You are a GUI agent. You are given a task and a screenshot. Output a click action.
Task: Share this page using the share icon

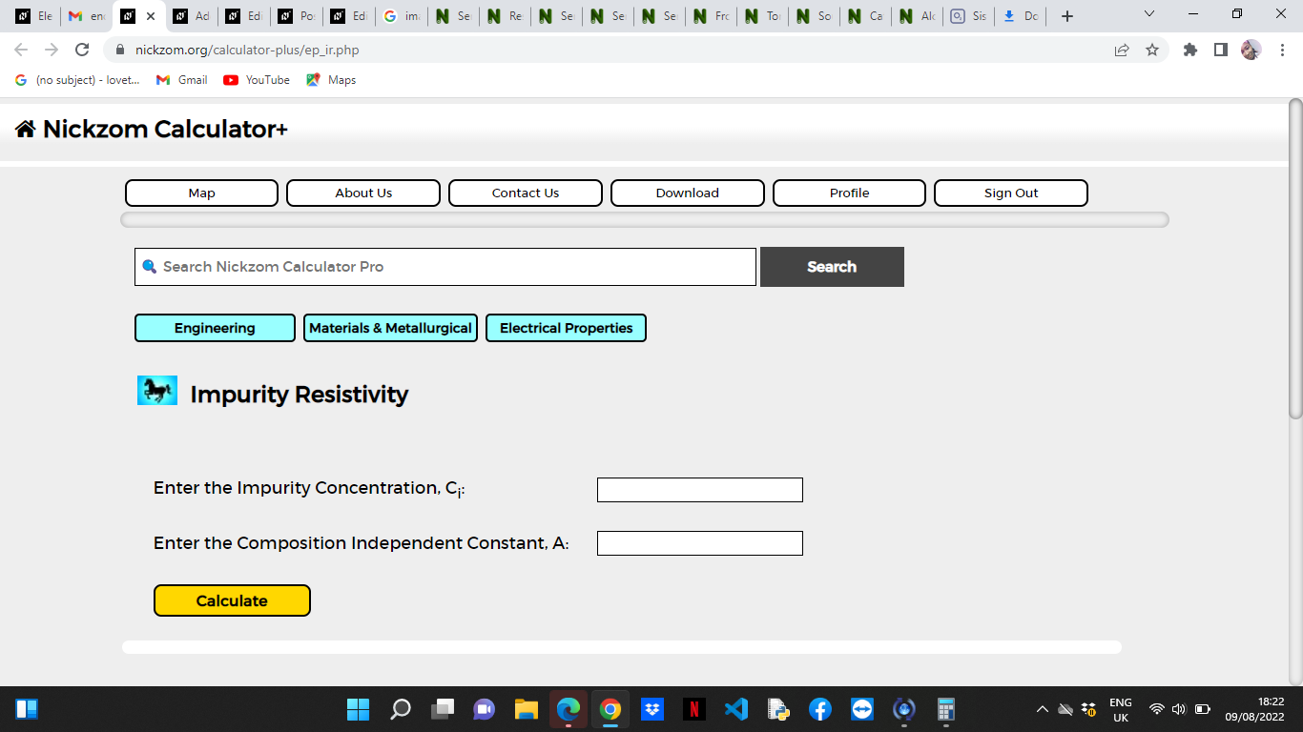pos(1122,50)
